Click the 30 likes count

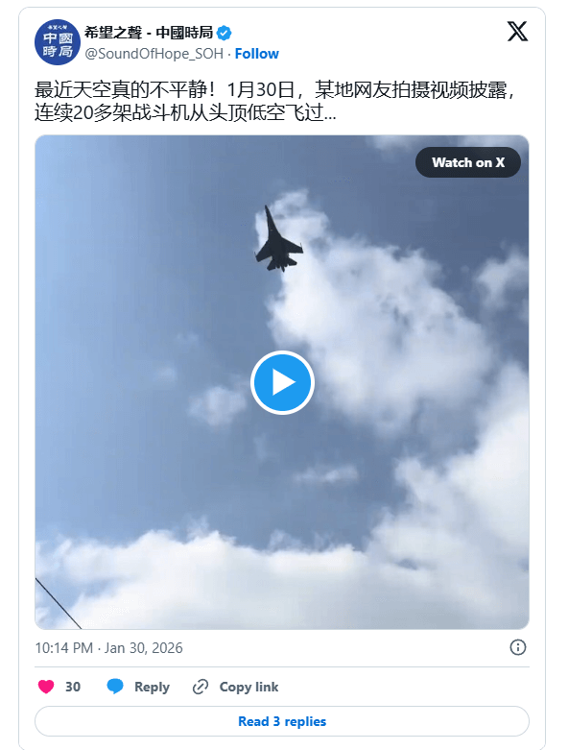(x=73, y=687)
